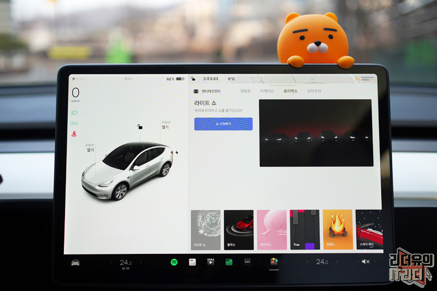Tap the green parking lights indicator
The image size is (437, 291).
(x=74, y=123)
